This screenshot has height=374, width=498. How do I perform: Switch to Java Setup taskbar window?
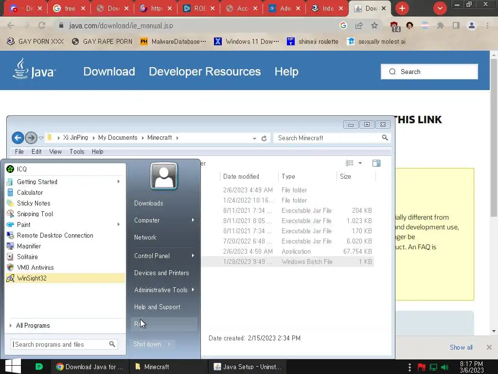tap(248, 367)
